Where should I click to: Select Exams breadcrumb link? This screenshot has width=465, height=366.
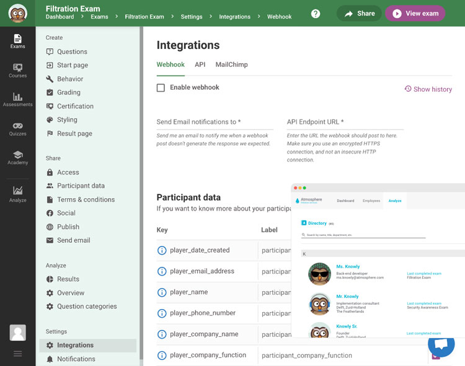pos(99,17)
